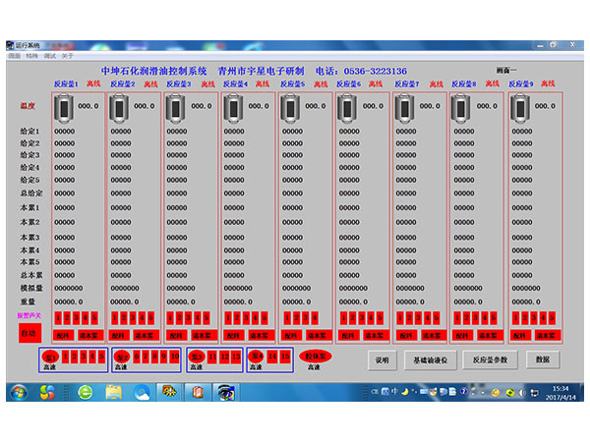Click 给定1 value field of 反应釜1
This screenshot has height=442, width=590.
64,131
